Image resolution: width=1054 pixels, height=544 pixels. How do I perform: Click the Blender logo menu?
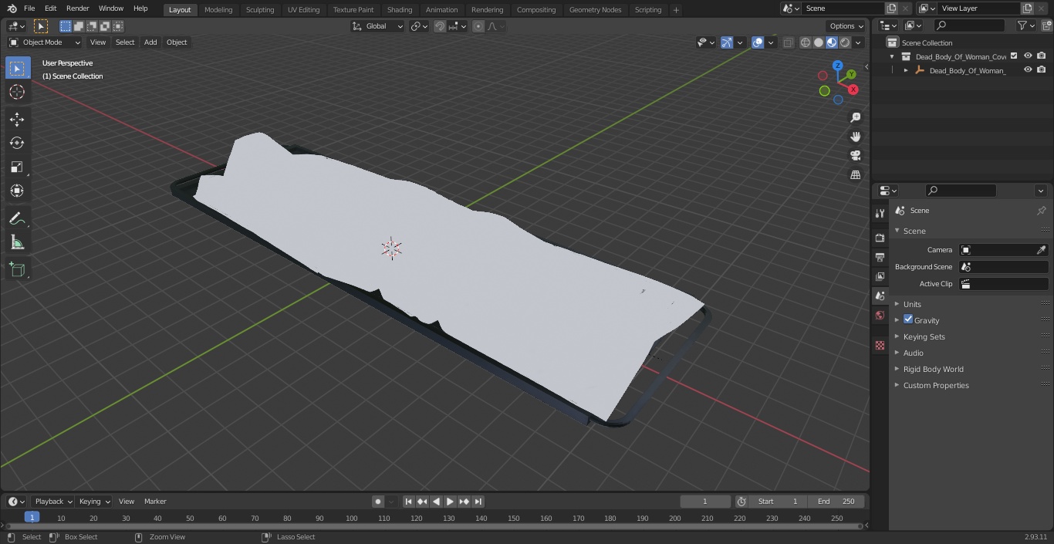pos(12,8)
